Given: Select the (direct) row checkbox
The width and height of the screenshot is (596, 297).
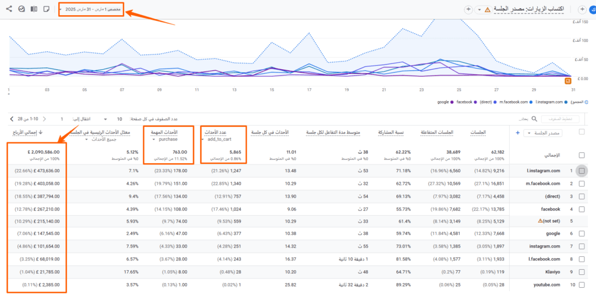Looking at the screenshot, I should (581, 196).
